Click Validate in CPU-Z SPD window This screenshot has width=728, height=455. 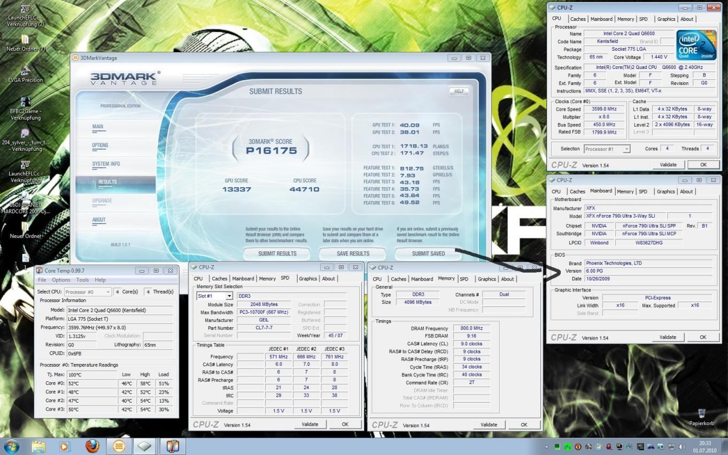[310, 424]
